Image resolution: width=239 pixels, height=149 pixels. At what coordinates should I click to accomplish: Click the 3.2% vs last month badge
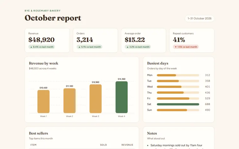click(x=138, y=47)
